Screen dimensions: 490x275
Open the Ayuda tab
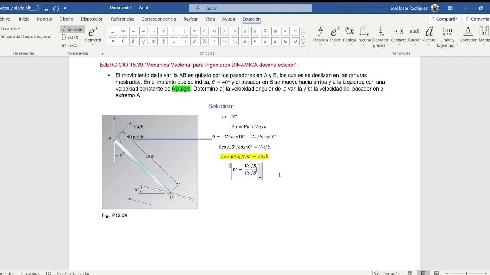point(229,19)
